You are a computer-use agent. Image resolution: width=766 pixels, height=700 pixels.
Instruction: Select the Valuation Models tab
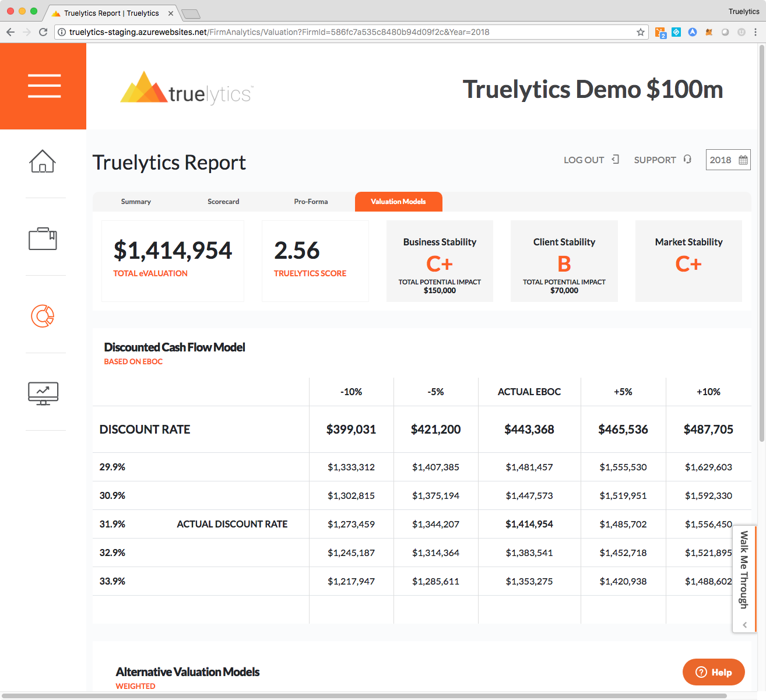point(398,202)
